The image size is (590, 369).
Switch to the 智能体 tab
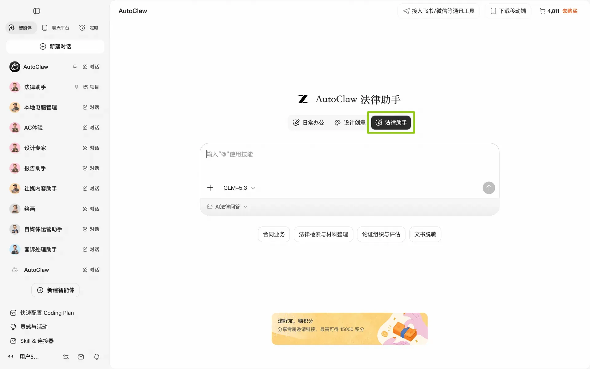pos(21,28)
